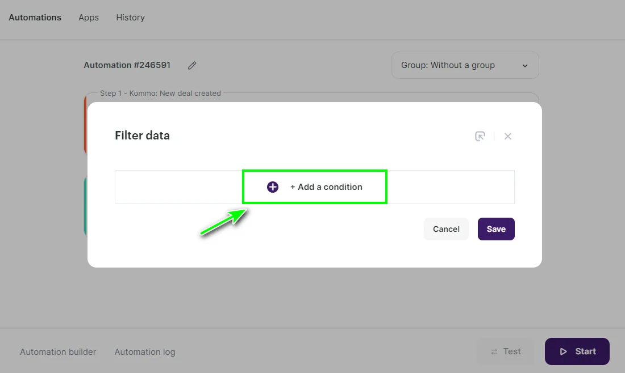Click the element-picker pointer icon in Filter data
The image size is (625, 373).
480,136
